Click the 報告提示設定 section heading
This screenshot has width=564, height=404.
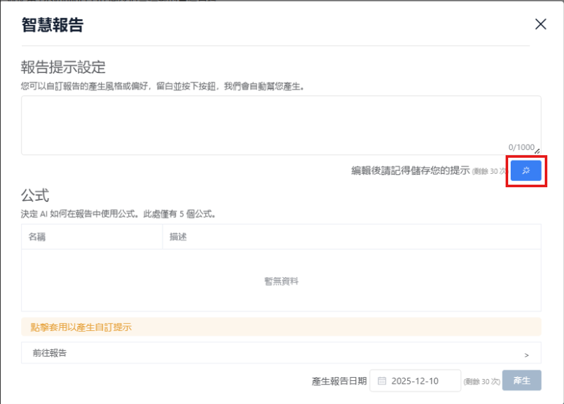coord(63,67)
